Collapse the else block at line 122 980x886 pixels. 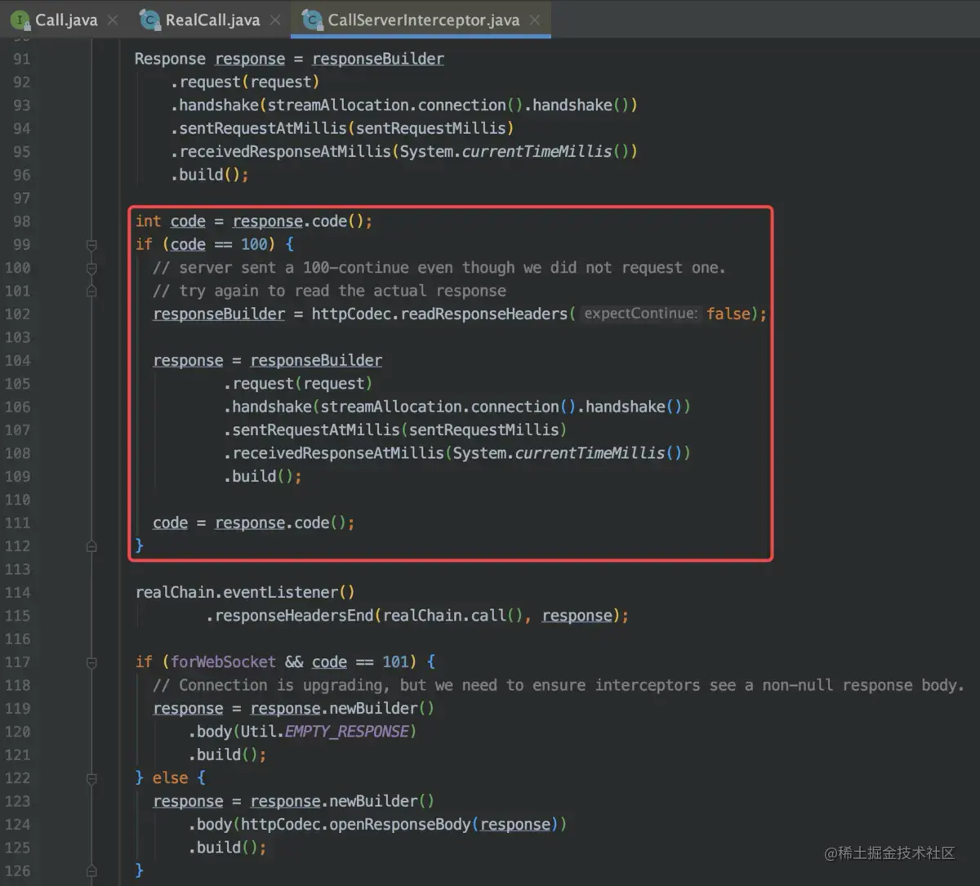pyautogui.click(x=91, y=778)
